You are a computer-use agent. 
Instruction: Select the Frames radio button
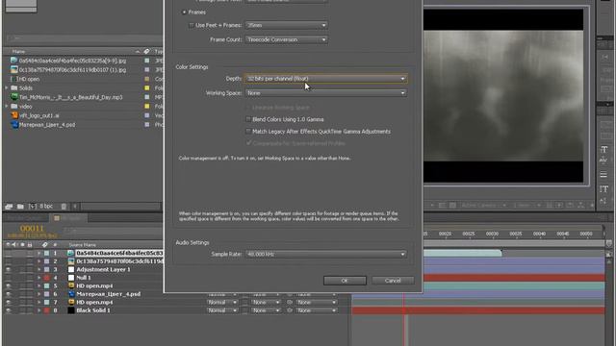coord(184,12)
